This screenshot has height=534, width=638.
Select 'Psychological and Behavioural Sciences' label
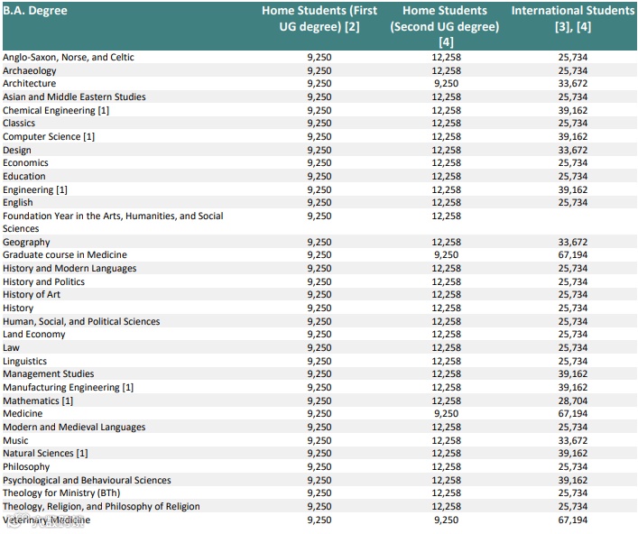[87, 480]
